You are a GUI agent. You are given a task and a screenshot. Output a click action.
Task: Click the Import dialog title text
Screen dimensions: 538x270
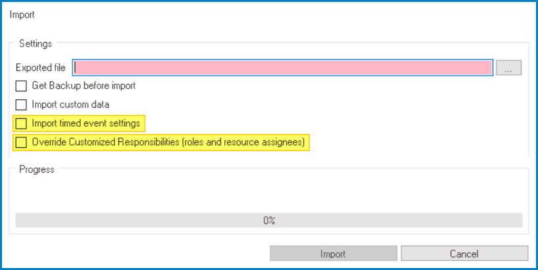[x=22, y=14]
